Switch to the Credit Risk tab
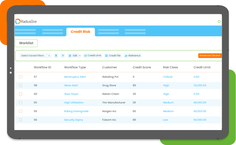 tap(81, 32)
